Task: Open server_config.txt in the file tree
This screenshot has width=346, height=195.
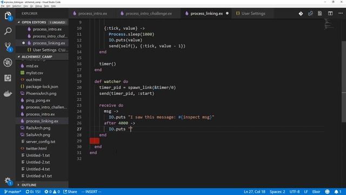Action: click(42, 142)
